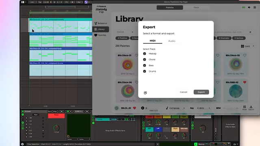The width and height of the screenshot is (260, 146).
Task: Click the Rand button on Octaver
Action: pyautogui.click(x=50, y=112)
